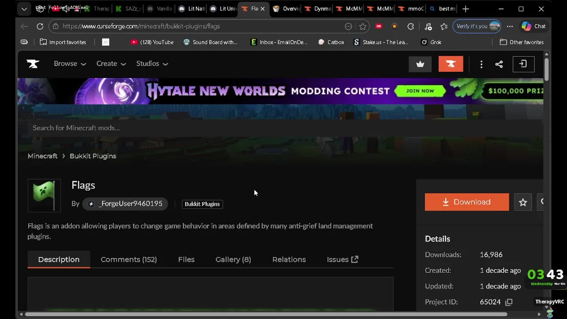This screenshot has width=567, height=319.
Task: Expand the Create menu
Action: 111,64
